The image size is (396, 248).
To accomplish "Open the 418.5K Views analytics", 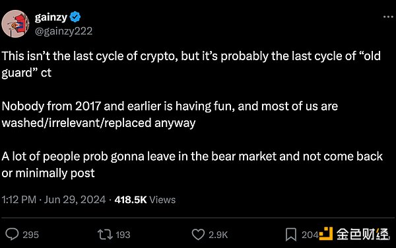I will [x=145, y=200].
